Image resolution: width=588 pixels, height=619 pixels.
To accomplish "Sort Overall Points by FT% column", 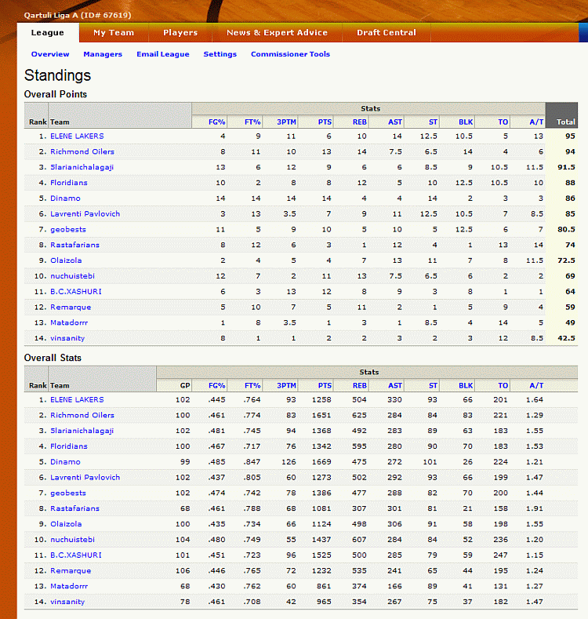I will click(252, 122).
